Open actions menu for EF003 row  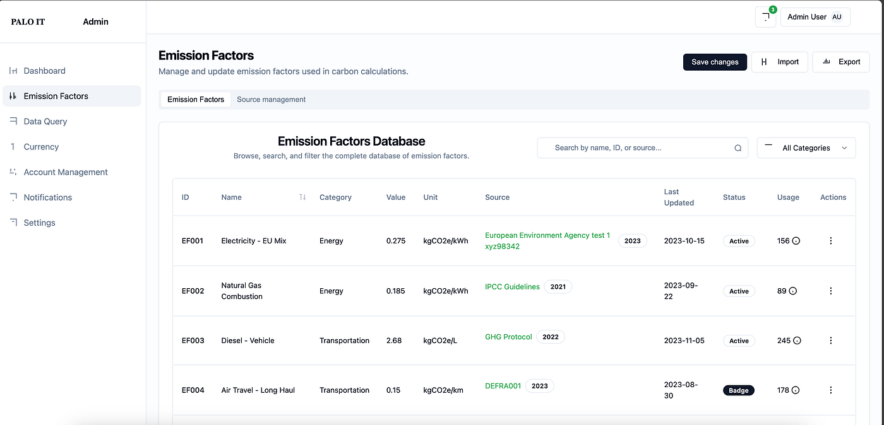830,341
